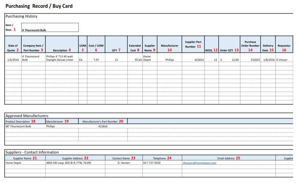Click the Company Item / Part Number header
Screen dimensions: 298x183
click(33, 48)
